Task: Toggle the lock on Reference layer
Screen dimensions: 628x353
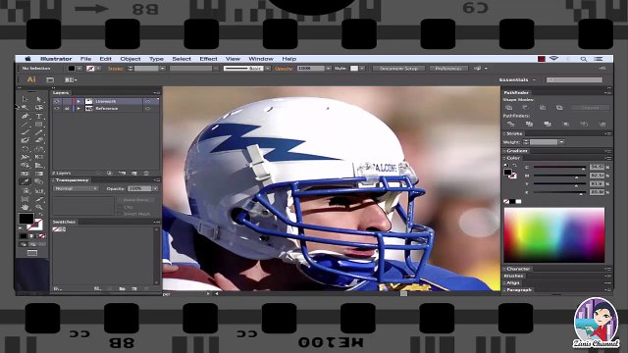Action: [x=67, y=109]
